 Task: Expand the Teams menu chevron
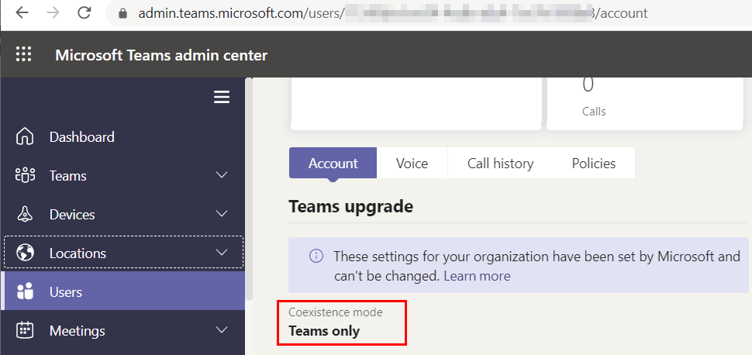[x=222, y=174]
